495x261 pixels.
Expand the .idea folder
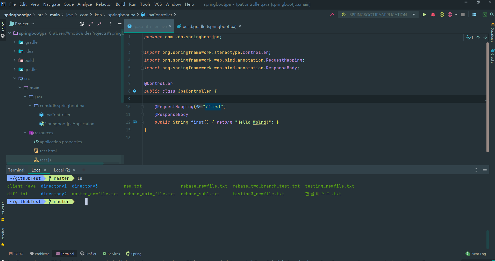coord(15,51)
